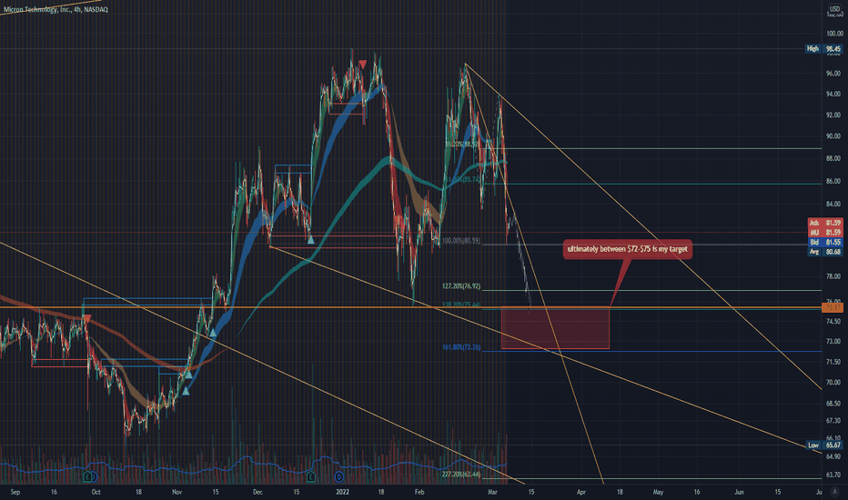Select the 100.00%(80.59) Fibonacci level label
Viewport: 848px width, 500px height.
coord(461,241)
